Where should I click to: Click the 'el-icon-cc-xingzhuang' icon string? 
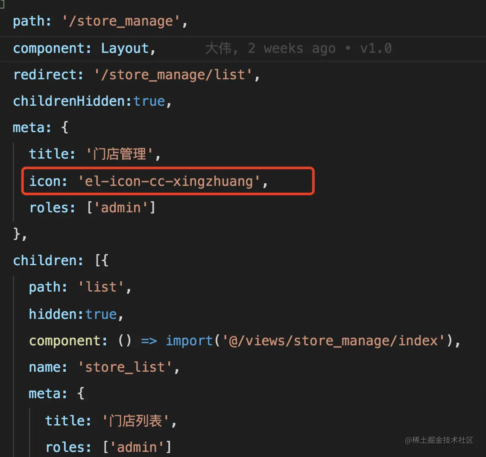click(169, 181)
